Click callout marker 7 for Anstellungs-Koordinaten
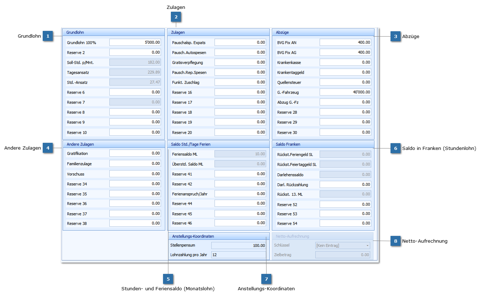The height and width of the screenshot is (297, 482). pyautogui.click(x=266, y=279)
